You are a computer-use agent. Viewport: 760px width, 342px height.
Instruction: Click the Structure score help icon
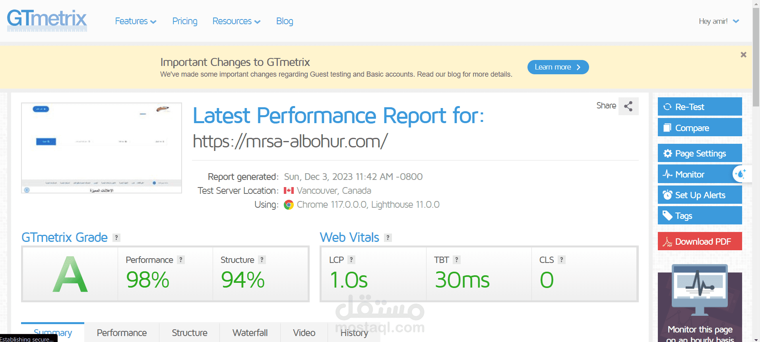(262, 260)
